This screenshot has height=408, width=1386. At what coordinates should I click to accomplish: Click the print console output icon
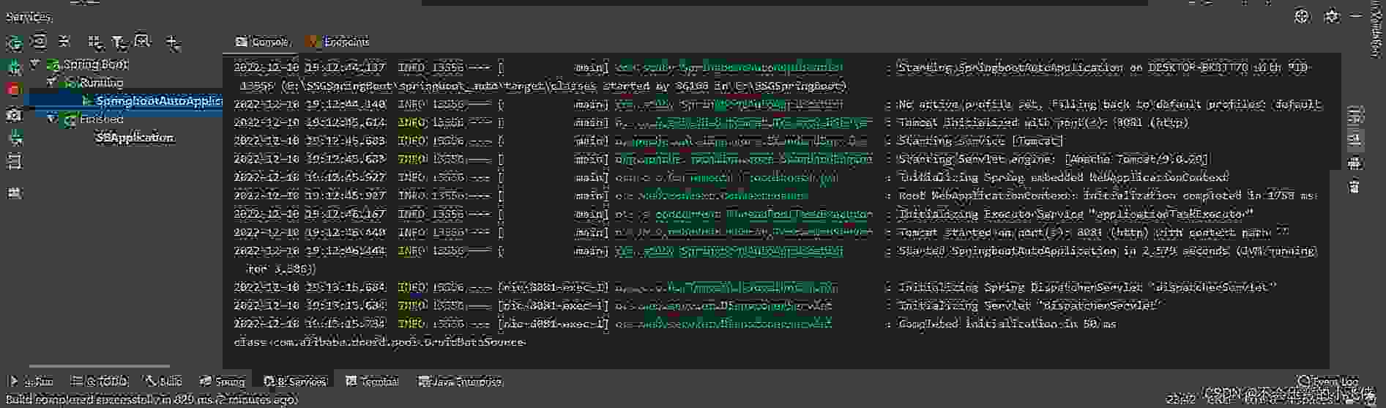coord(1355,163)
